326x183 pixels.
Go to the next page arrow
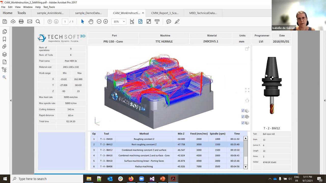tap(56, 22)
